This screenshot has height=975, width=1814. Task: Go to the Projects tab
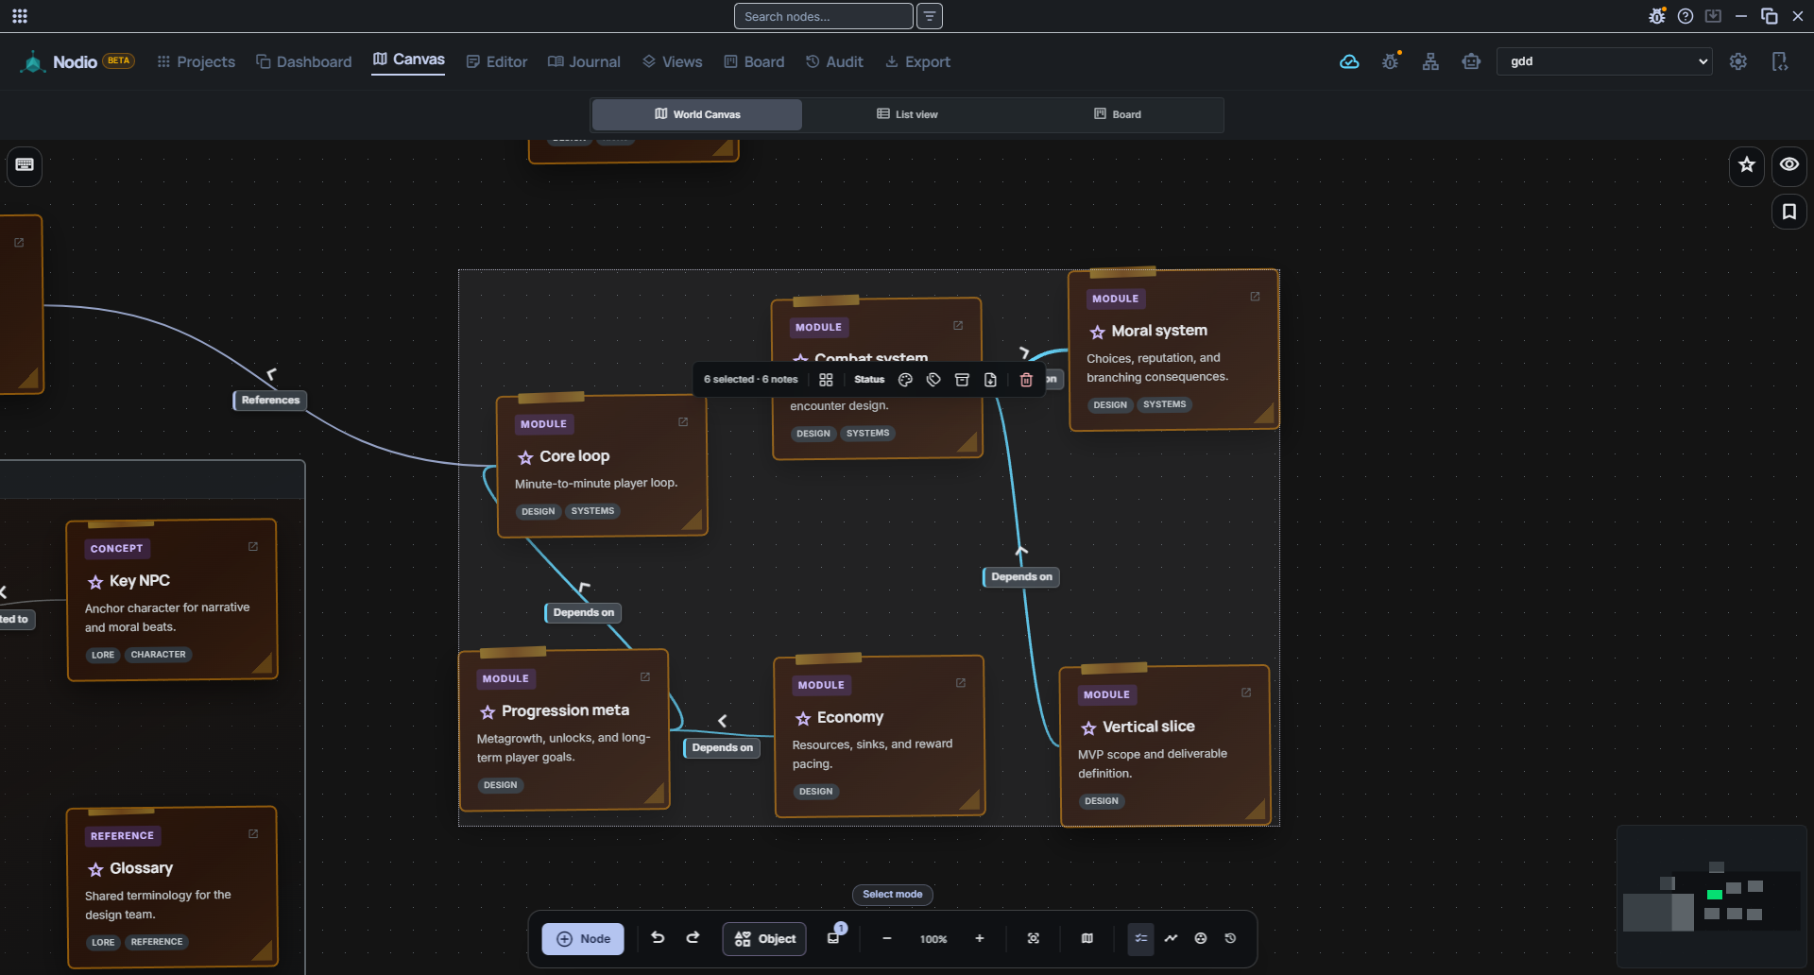click(196, 61)
